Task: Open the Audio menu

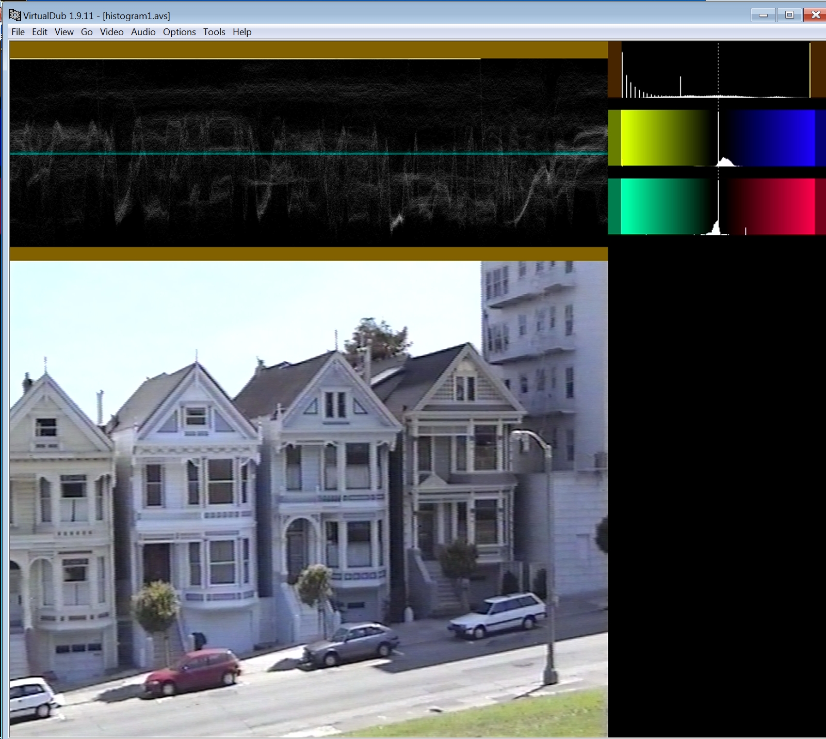Action: tap(143, 32)
